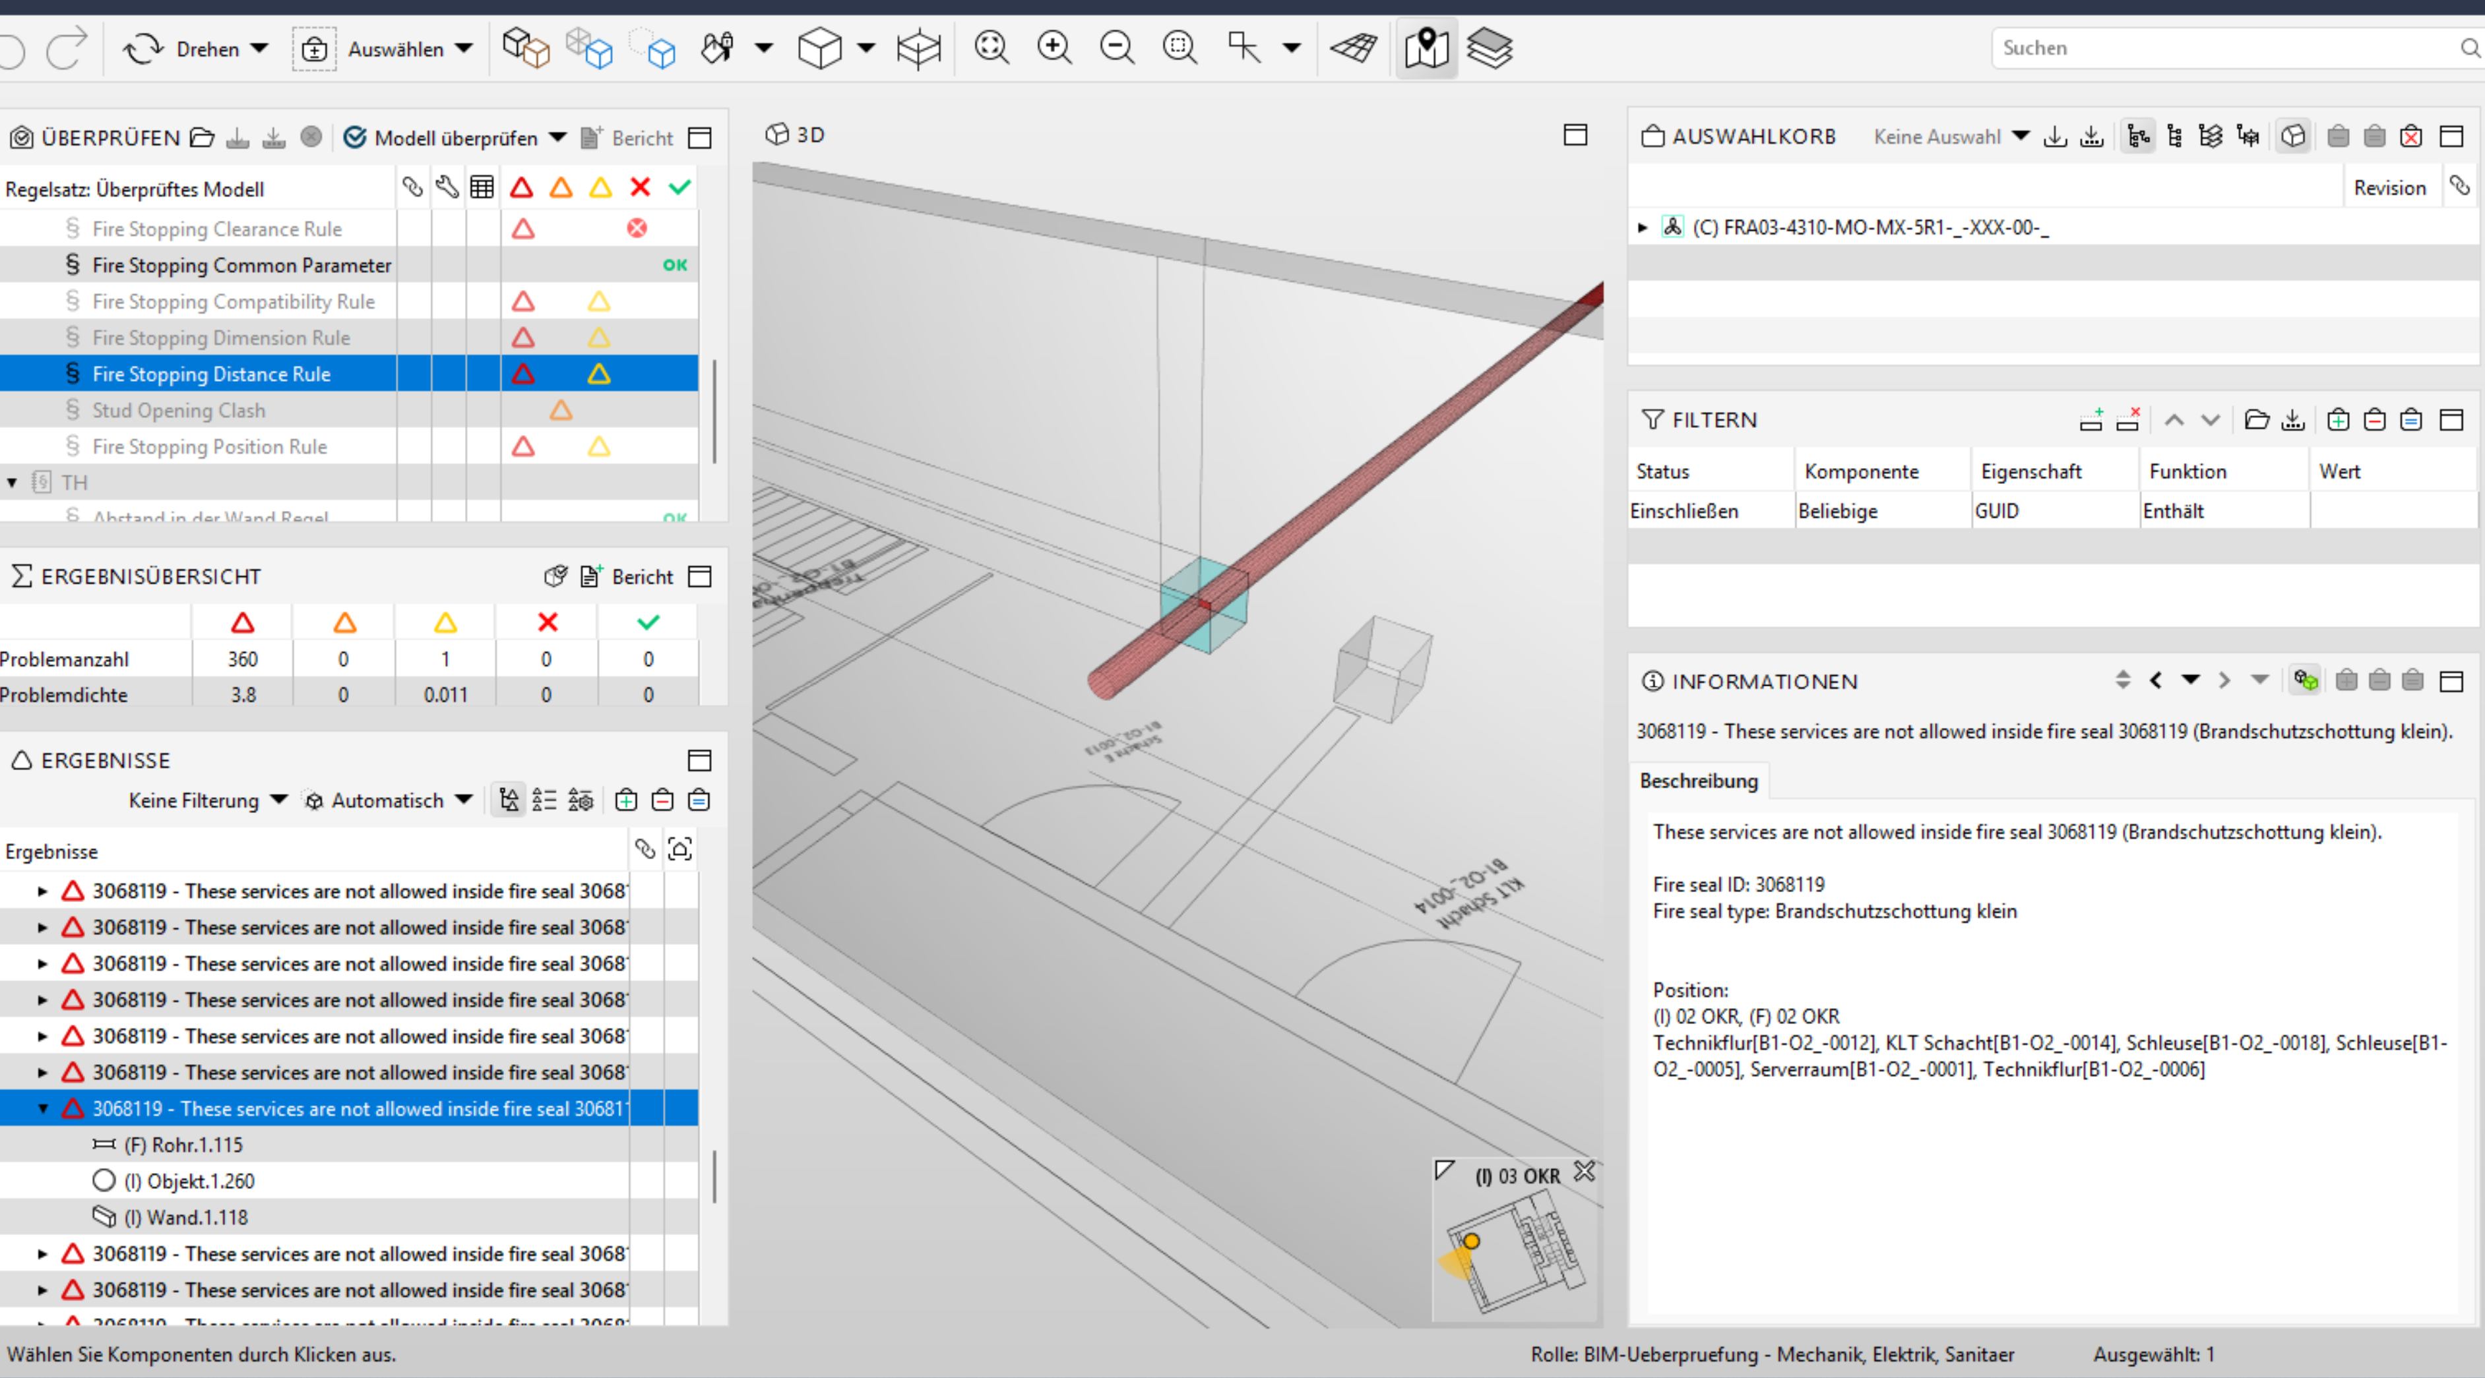Toggle the green linked components icon in Informationen

[x=2306, y=681]
